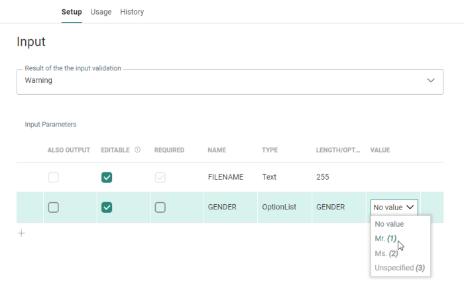
Task: Choose 'Mr. (1)' from the option list
Action: [x=385, y=239]
